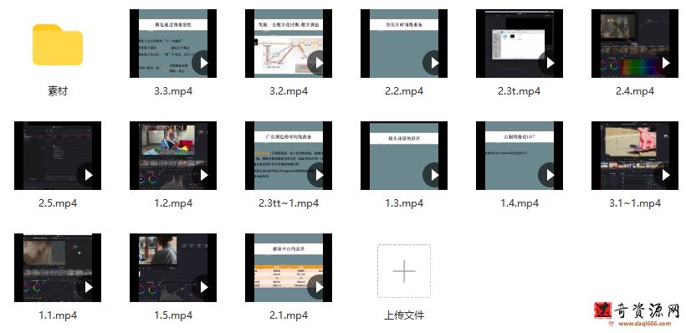Click the 2.1.mp4 file name
Screen dimensions: 686x333
pos(289,315)
